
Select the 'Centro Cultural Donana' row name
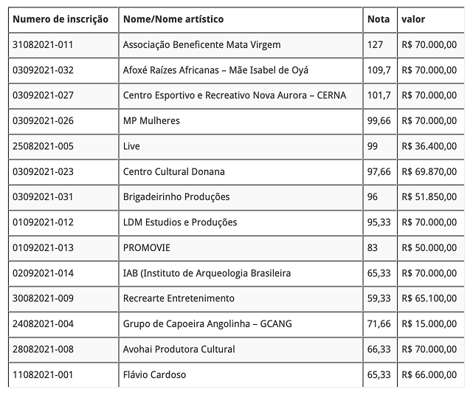173,172
